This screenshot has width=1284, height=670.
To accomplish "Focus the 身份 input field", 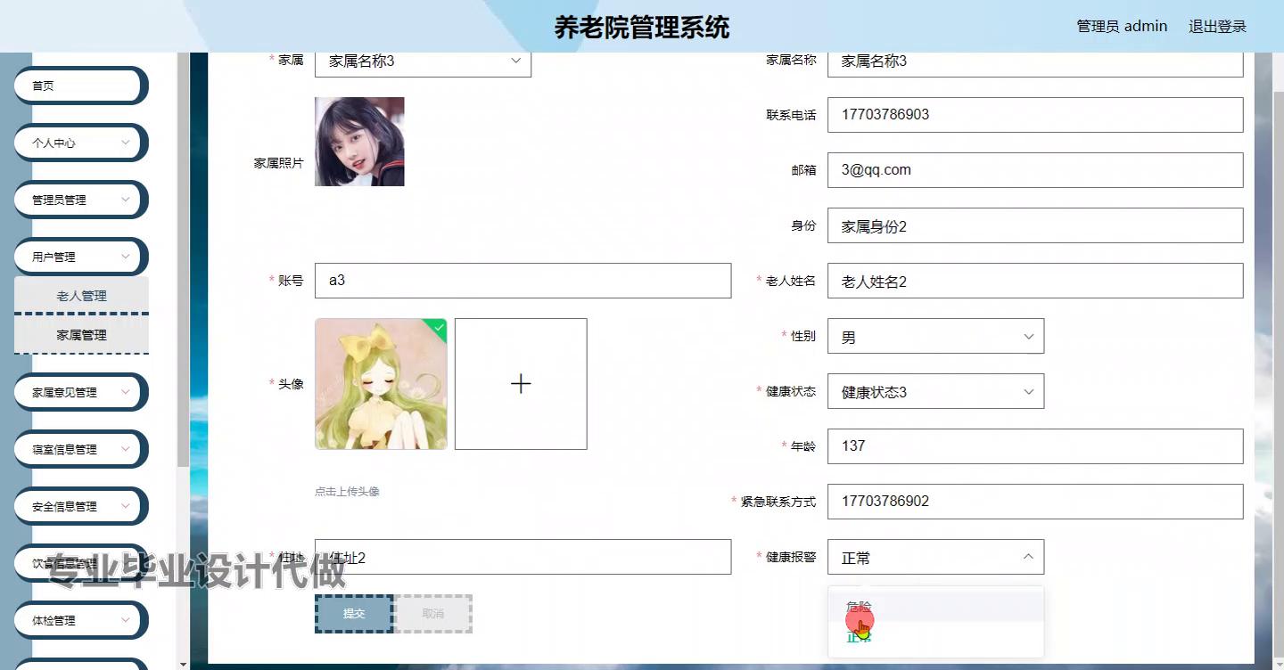I will pyautogui.click(x=1035, y=225).
